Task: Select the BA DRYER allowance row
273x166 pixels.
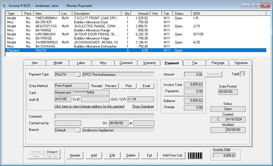Action: tap(136, 22)
